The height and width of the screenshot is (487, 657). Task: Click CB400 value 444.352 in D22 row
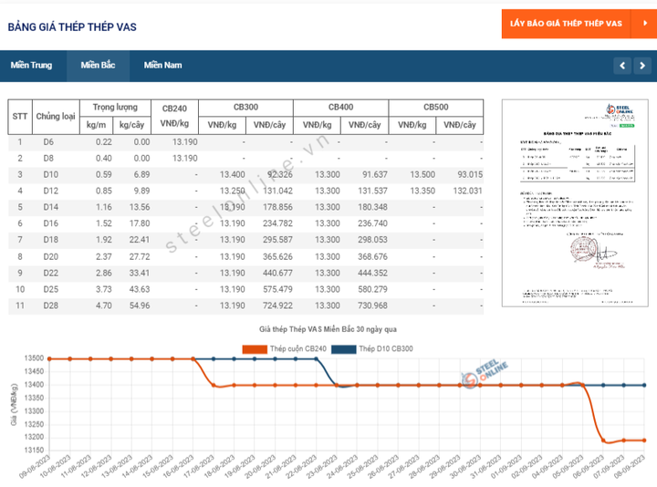coord(372,273)
